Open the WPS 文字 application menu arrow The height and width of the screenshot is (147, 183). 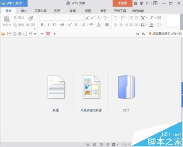click(x=26, y=3)
